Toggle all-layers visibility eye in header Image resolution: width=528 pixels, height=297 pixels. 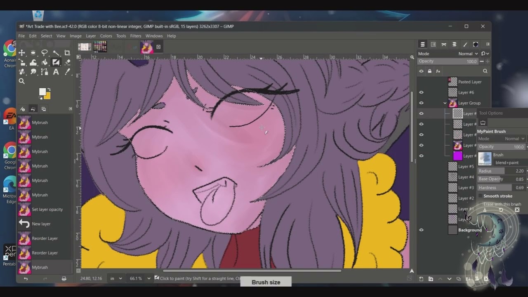421,71
